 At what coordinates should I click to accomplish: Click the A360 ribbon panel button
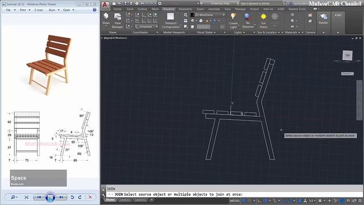point(338,15)
